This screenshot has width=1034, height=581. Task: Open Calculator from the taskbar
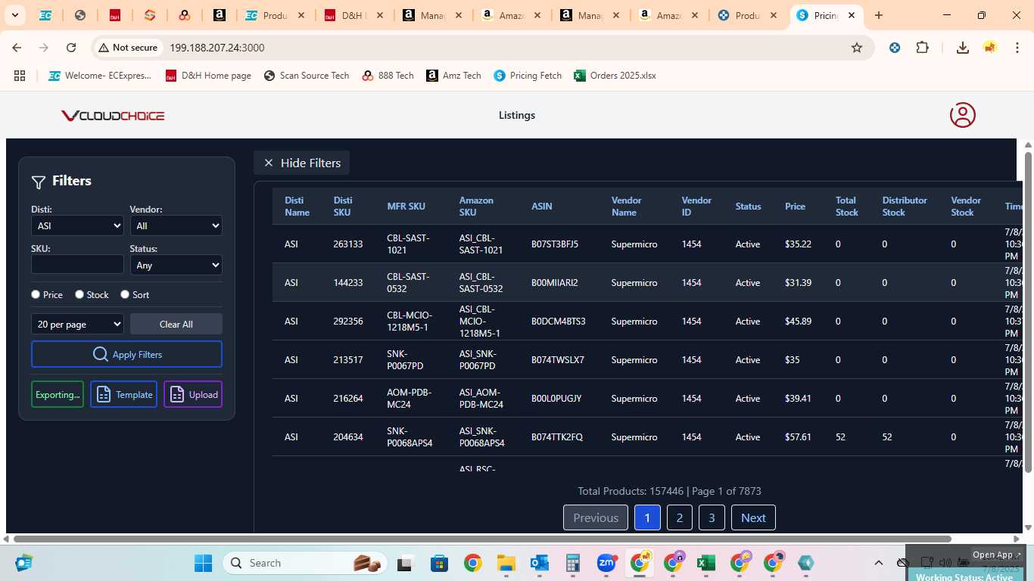click(573, 563)
